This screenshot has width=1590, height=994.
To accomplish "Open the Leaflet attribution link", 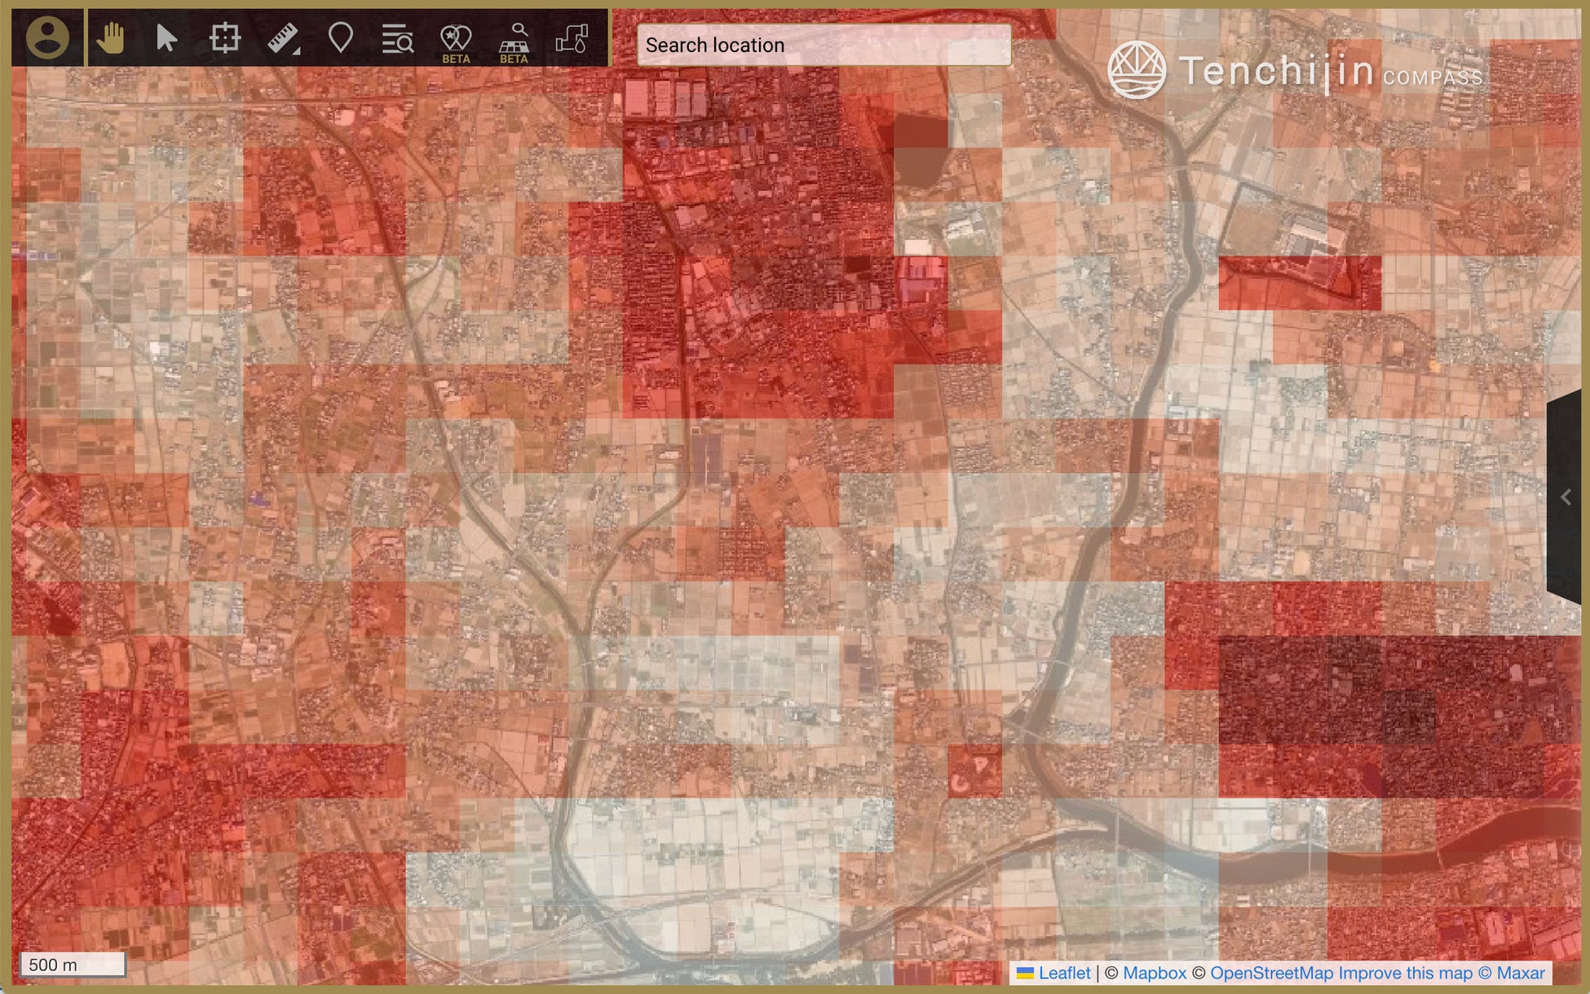I will click(1063, 973).
